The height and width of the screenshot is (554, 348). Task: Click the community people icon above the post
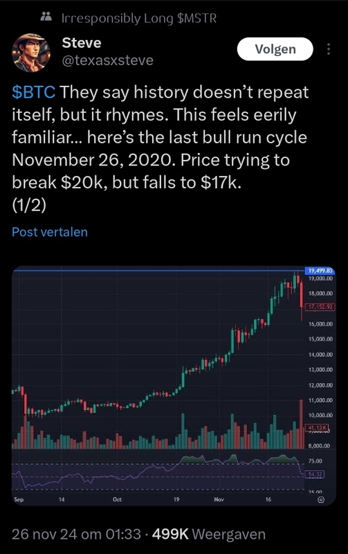point(46,17)
